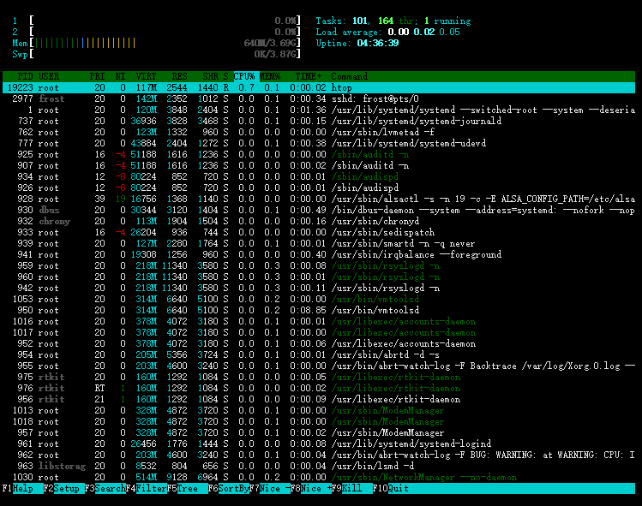This screenshot has width=642, height=506.
Task: Click the CPU 1 usage meter
Action: (156, 21)
